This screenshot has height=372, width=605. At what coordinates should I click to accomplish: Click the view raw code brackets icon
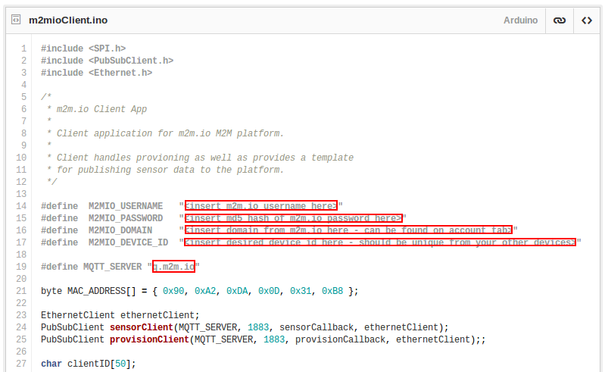pos(587,20)
